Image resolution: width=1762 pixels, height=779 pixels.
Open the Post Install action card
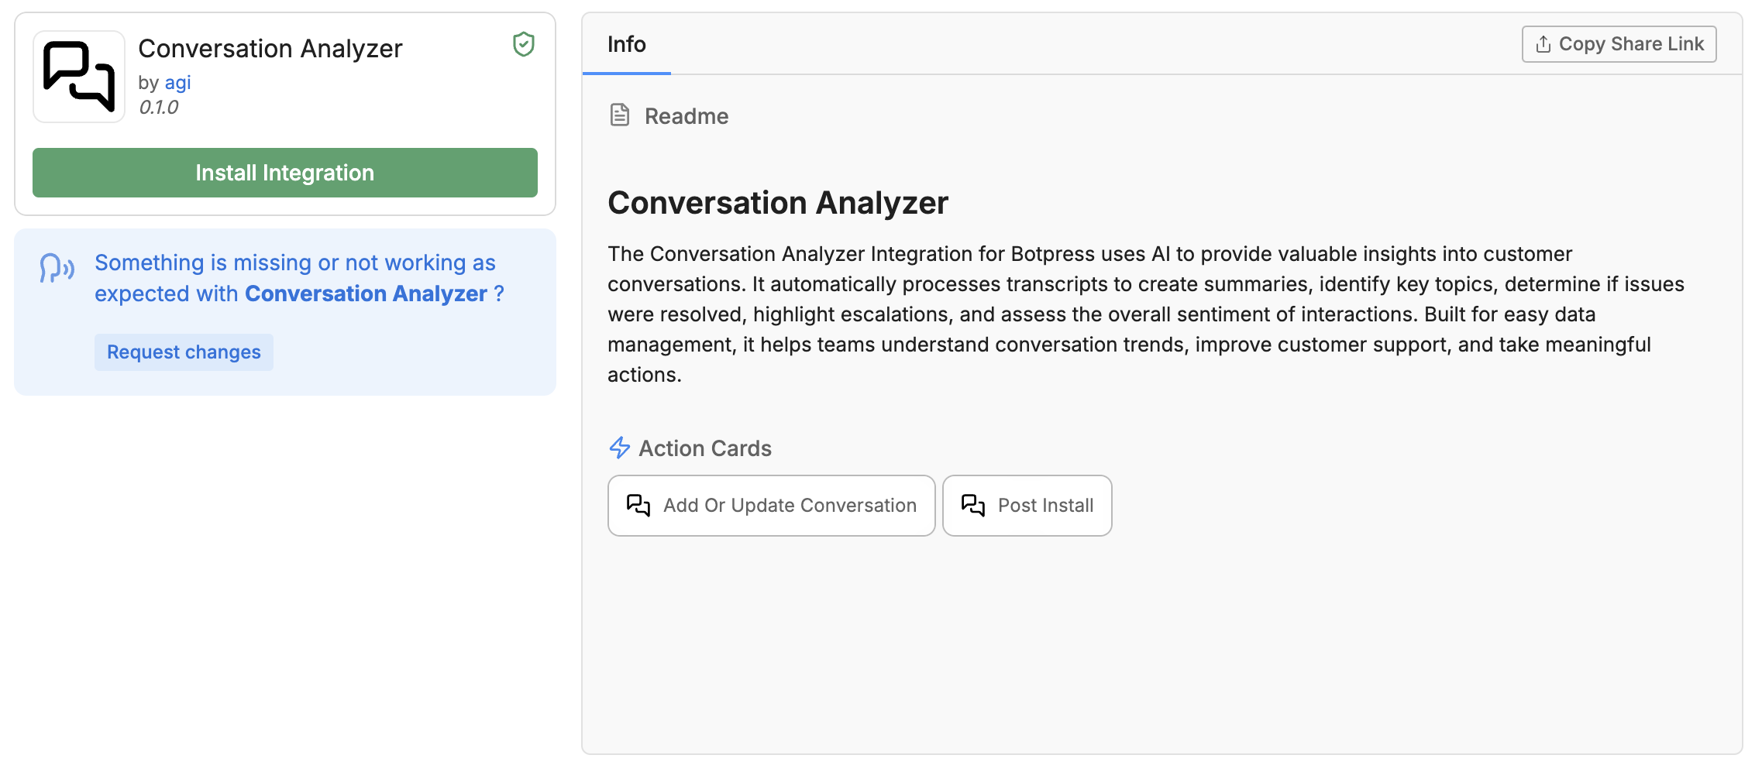(1027, 506)
